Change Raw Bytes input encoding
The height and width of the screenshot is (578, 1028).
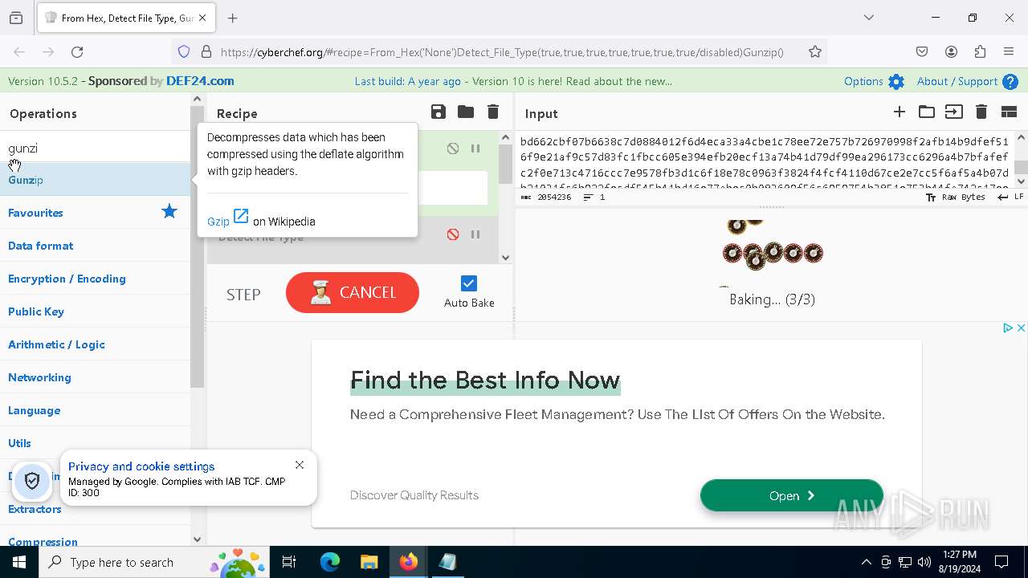click(956, 197)
